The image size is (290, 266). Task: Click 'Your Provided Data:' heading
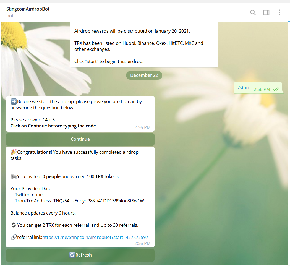pos(32,189)
